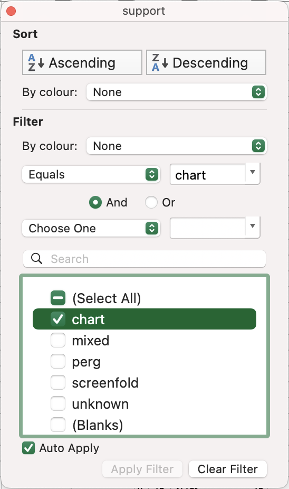Select the And radio button

pos(95,202)
